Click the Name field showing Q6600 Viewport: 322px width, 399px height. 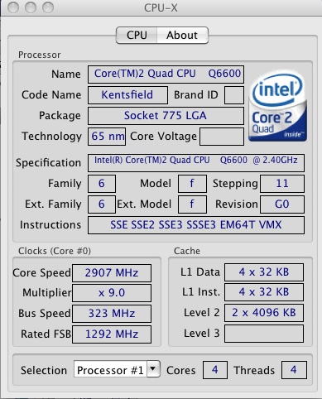[x=166, y=75]
